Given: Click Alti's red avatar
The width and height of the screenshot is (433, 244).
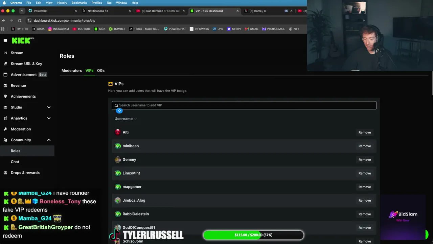Looking at the screenshot, I should click(x=118, y=132).
